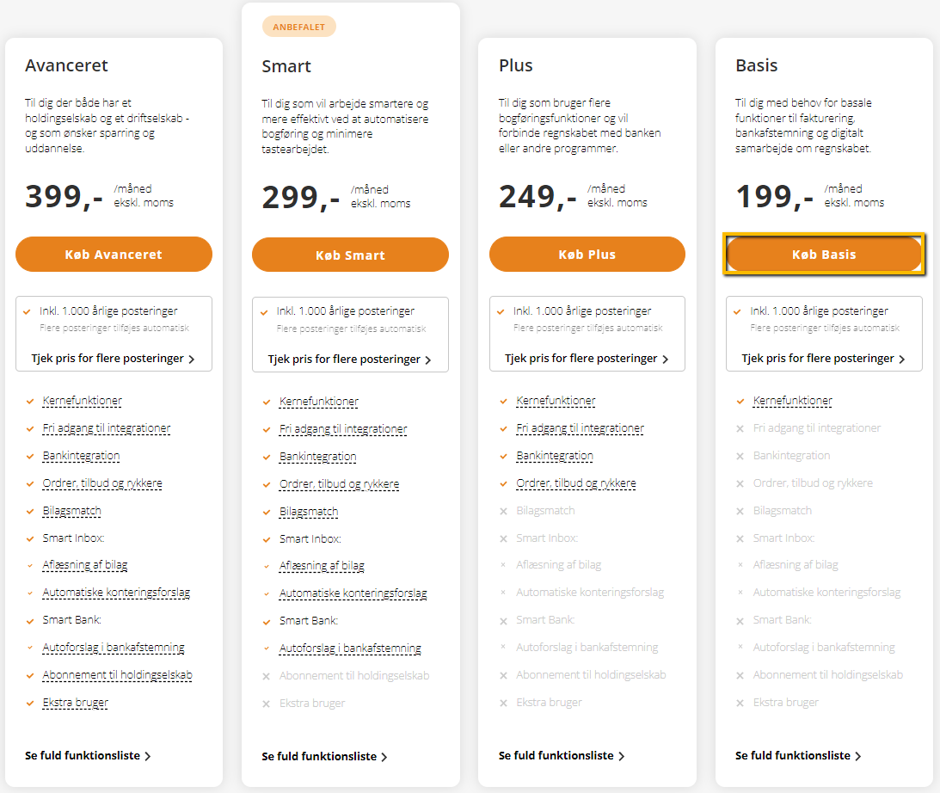Image resolution: width=940 pixels, height=793 pixels.
Task: Click the X icon beside Plus's Bilagsmatch
Action: point(504,511)
